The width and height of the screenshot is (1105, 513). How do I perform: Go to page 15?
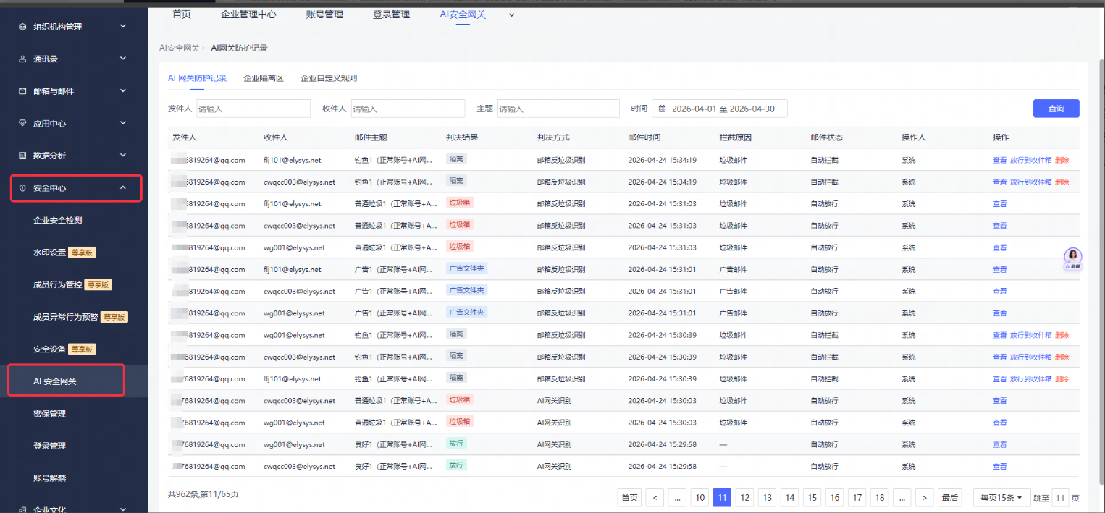(x=812, y=497)
